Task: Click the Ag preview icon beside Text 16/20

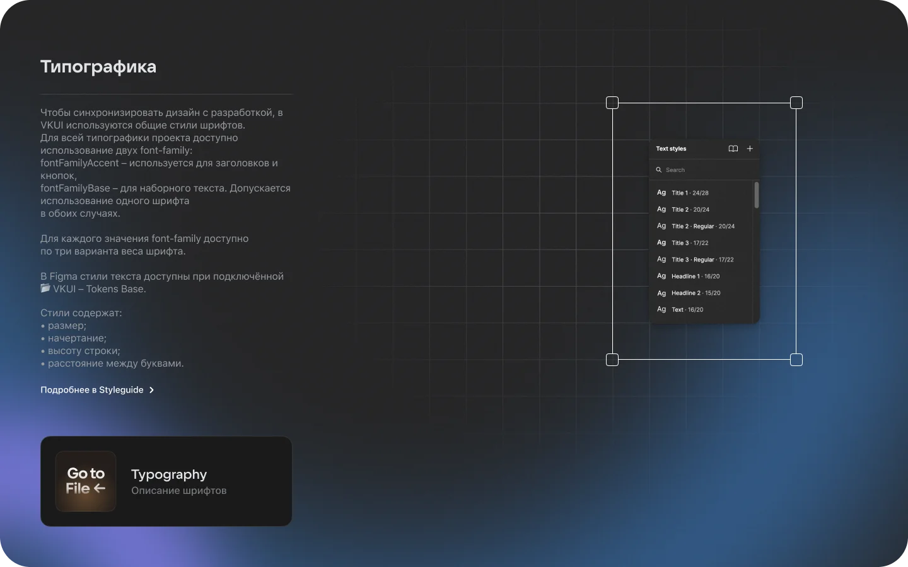Action: click(x=661, y=309)
